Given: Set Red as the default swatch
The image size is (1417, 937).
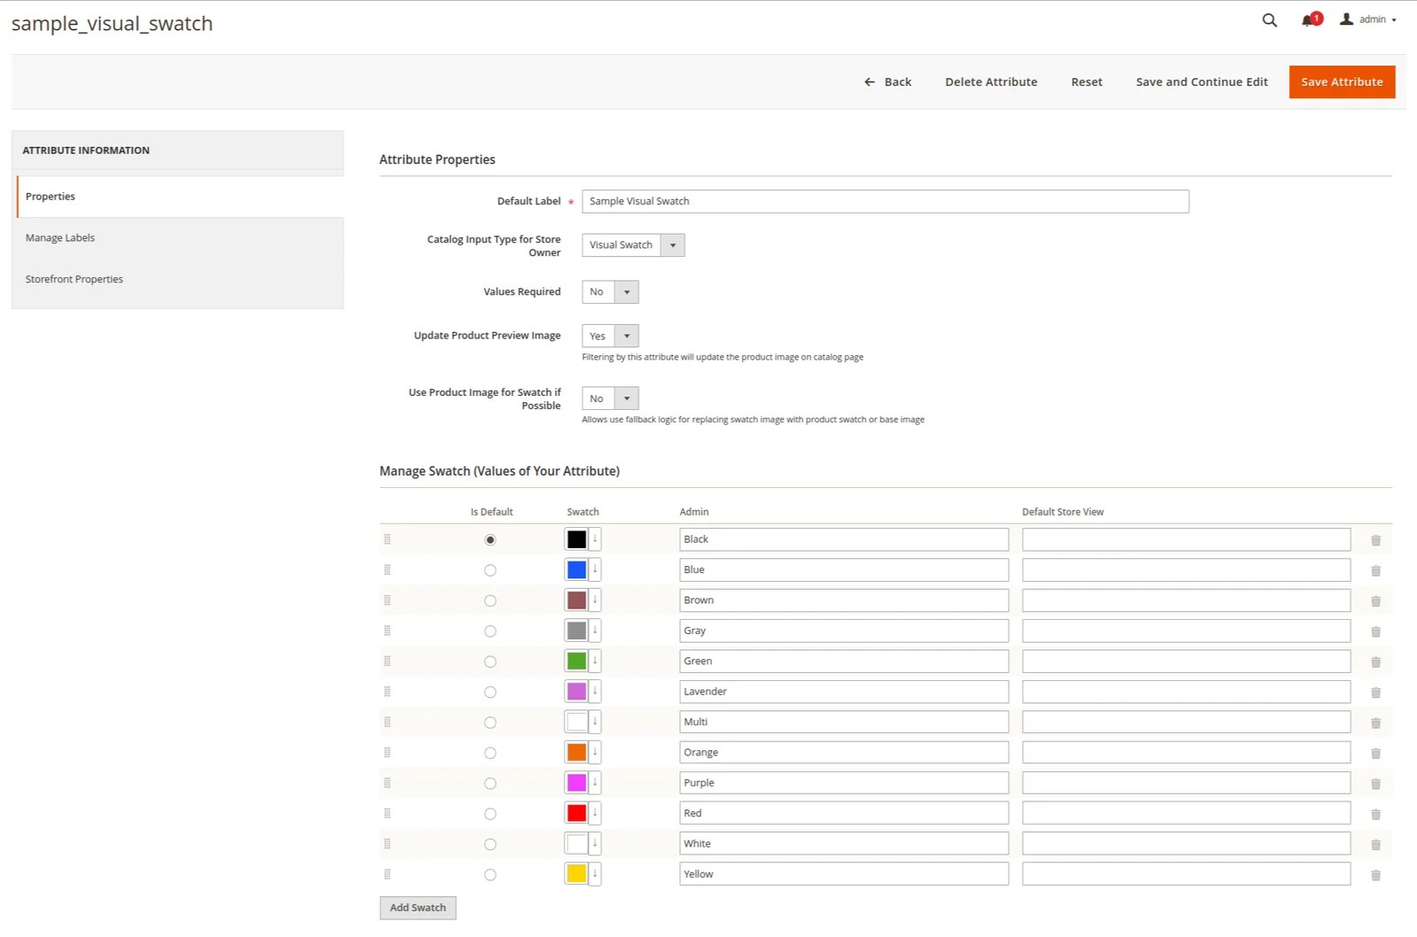Looking at the screenshot, I should (x=490, y=814).
